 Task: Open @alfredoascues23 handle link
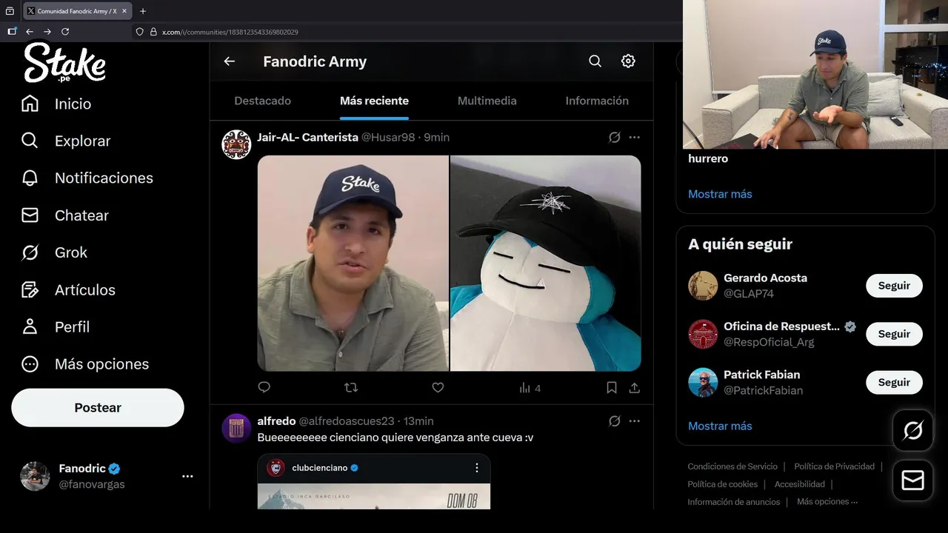[x=346, y=420]
